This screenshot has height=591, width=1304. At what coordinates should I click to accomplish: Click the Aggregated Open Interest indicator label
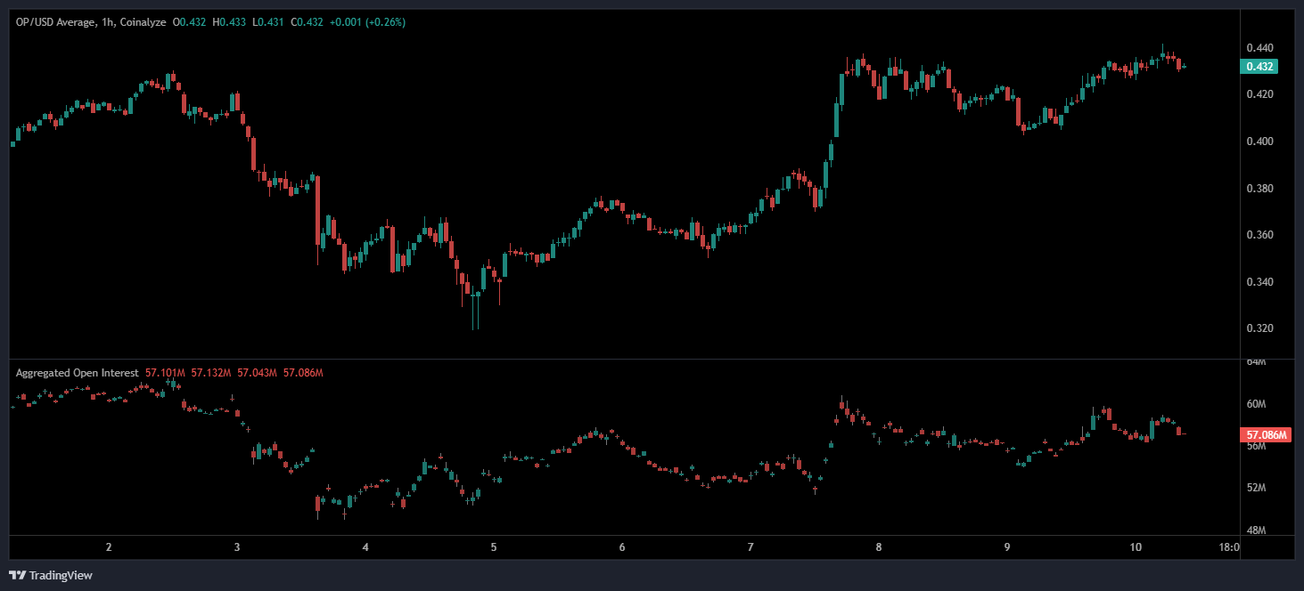click(77, 373)
